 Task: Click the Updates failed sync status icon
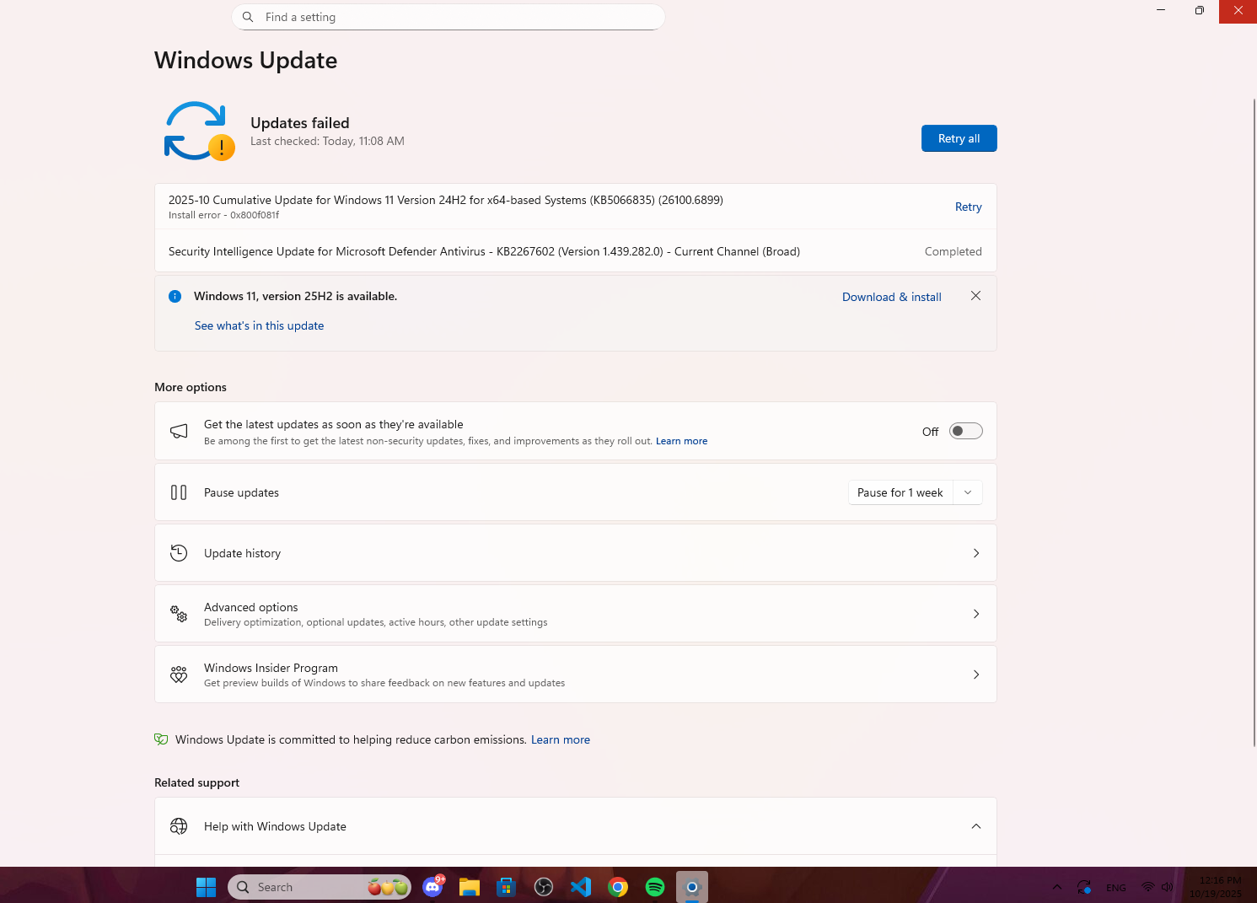point(199,132)
